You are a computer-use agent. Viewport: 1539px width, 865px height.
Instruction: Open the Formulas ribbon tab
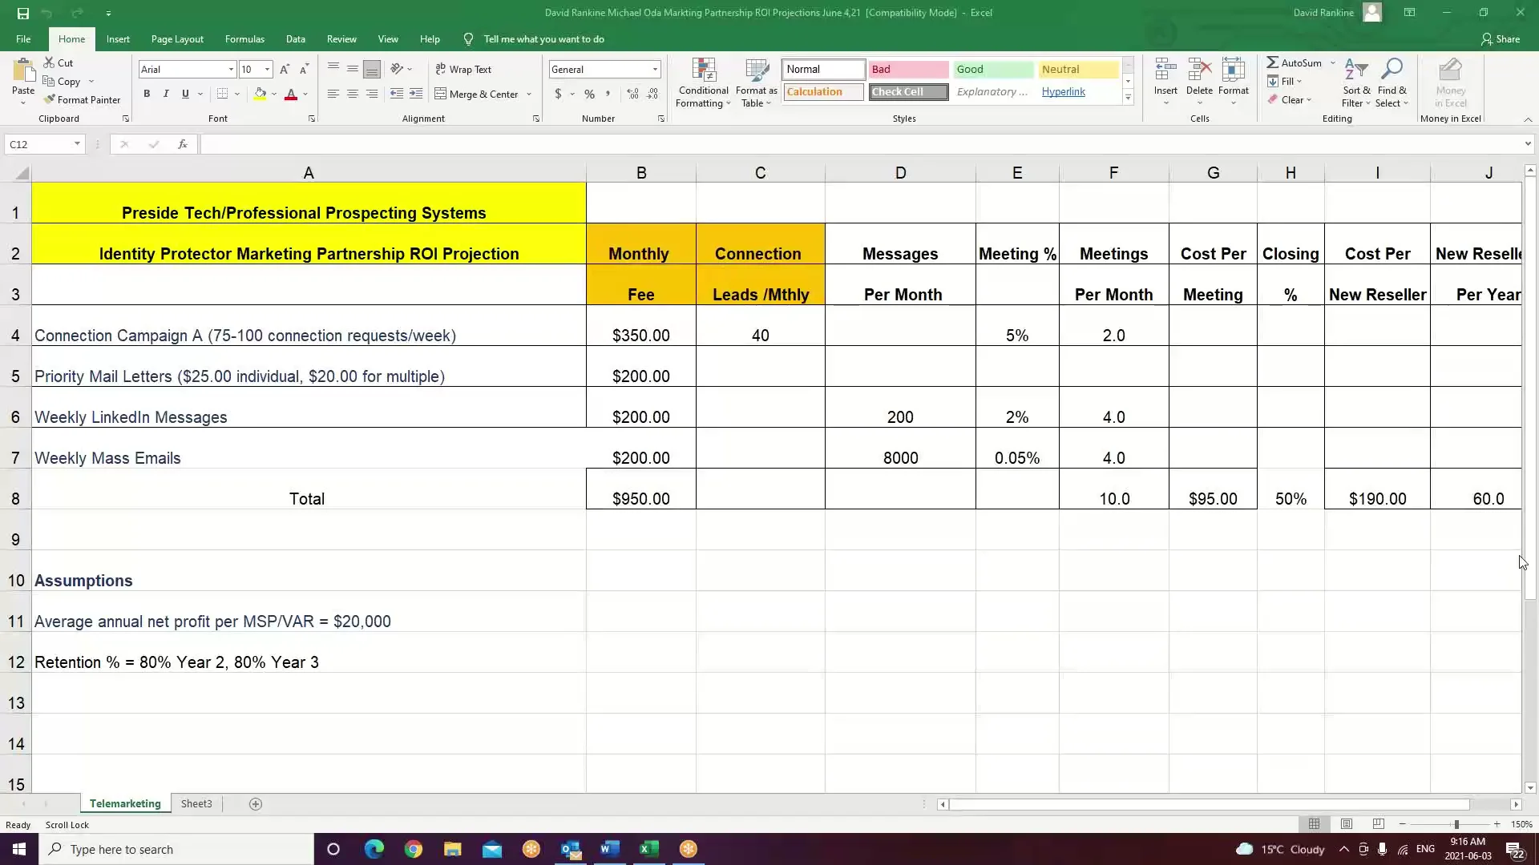[x=244, y=38]
